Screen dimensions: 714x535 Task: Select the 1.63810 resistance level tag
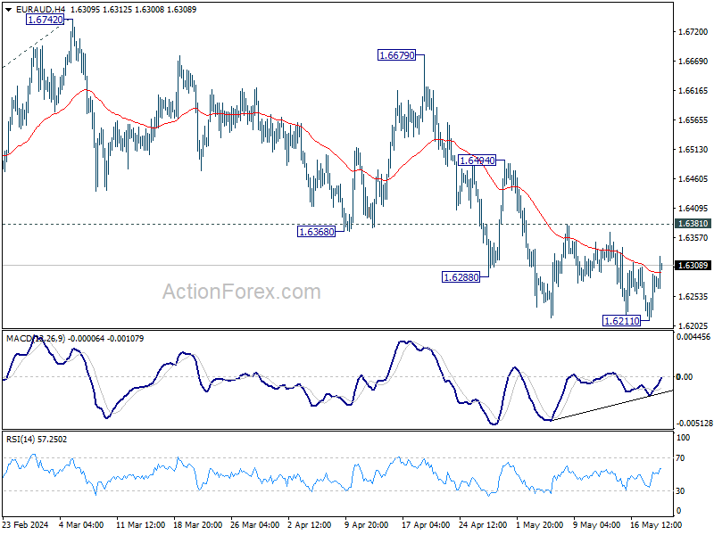693,224
